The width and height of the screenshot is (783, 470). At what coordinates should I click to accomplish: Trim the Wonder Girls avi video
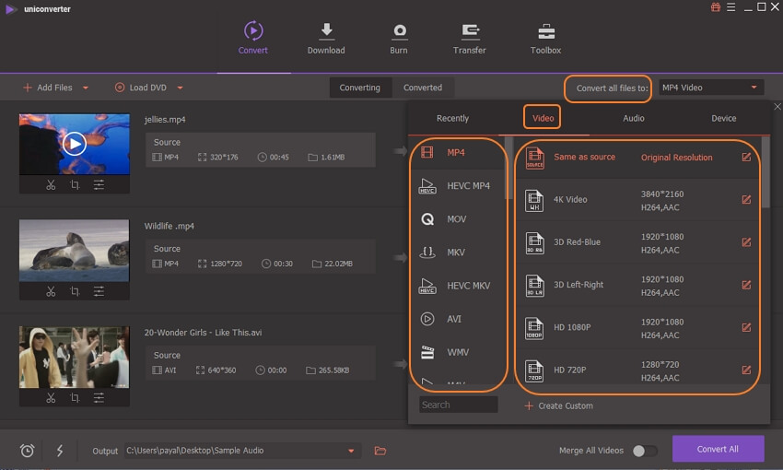coord(51,397)
